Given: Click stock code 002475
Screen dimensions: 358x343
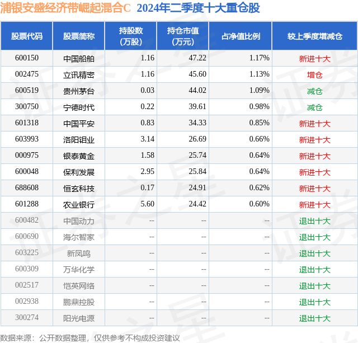Looking at the screenshot, I should [27, 74].
